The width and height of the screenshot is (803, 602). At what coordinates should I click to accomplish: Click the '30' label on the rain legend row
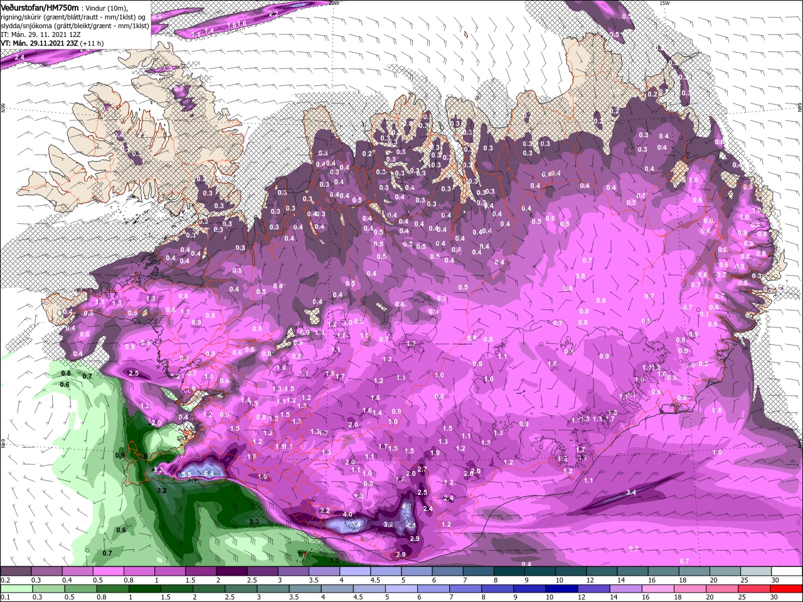(x=775, y=597)
